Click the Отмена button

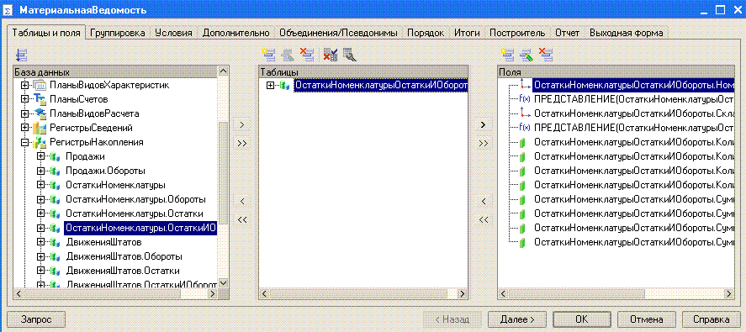(x=647, y=319)
